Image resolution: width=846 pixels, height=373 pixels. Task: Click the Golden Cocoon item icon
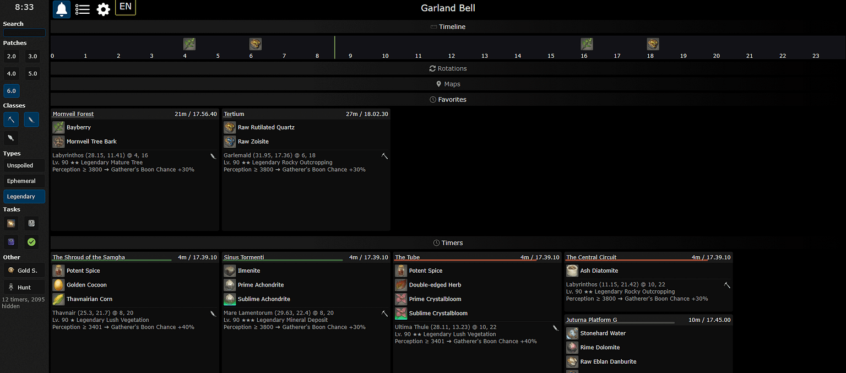tap(58, 285)
